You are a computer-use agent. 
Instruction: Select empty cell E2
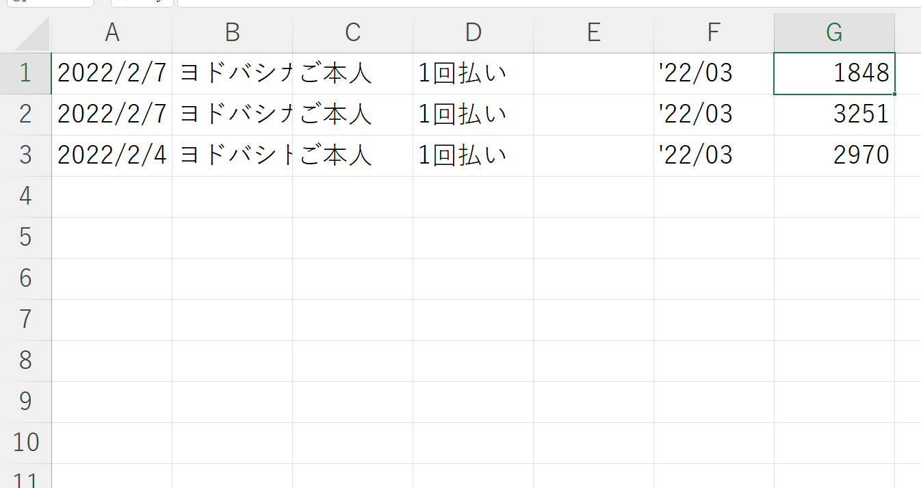(593, 114)
